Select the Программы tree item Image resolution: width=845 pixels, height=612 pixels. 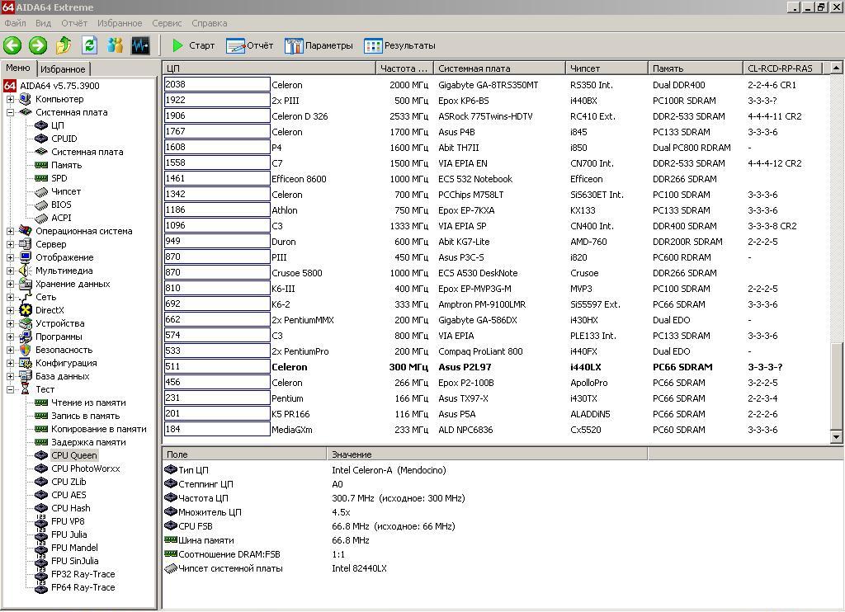[59, 337]
